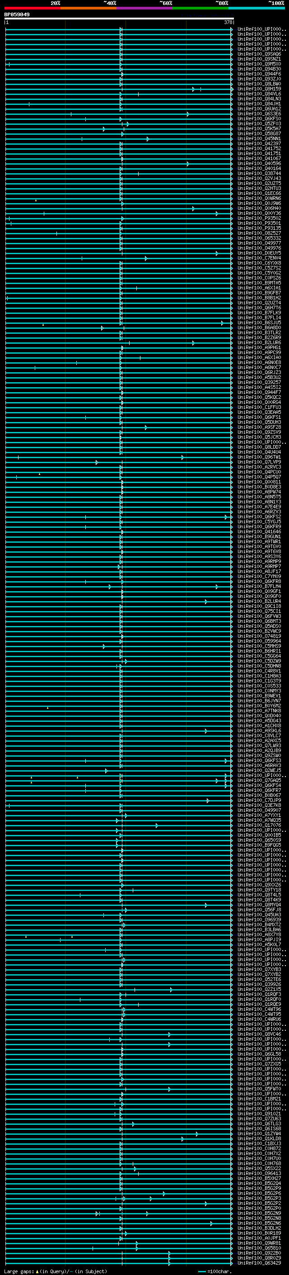This screenshot has height=1275, width=289.
Task: Click the UniRef100_C0H872 hit label
Action: 259,1148
